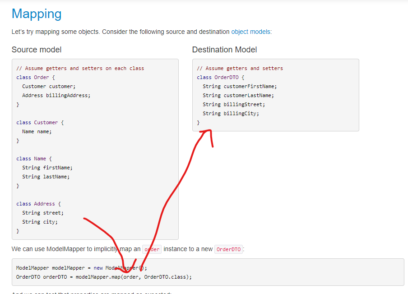Screen dimensions: 408x294
Task: Click the 'String lastName;' code line
Action: click(x=46, y=177)
